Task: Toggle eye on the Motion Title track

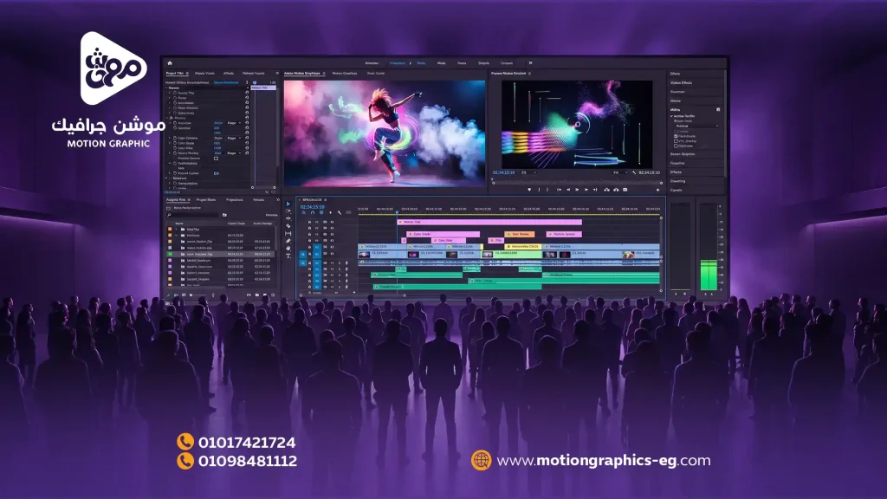Action: [x=332, y=222]
